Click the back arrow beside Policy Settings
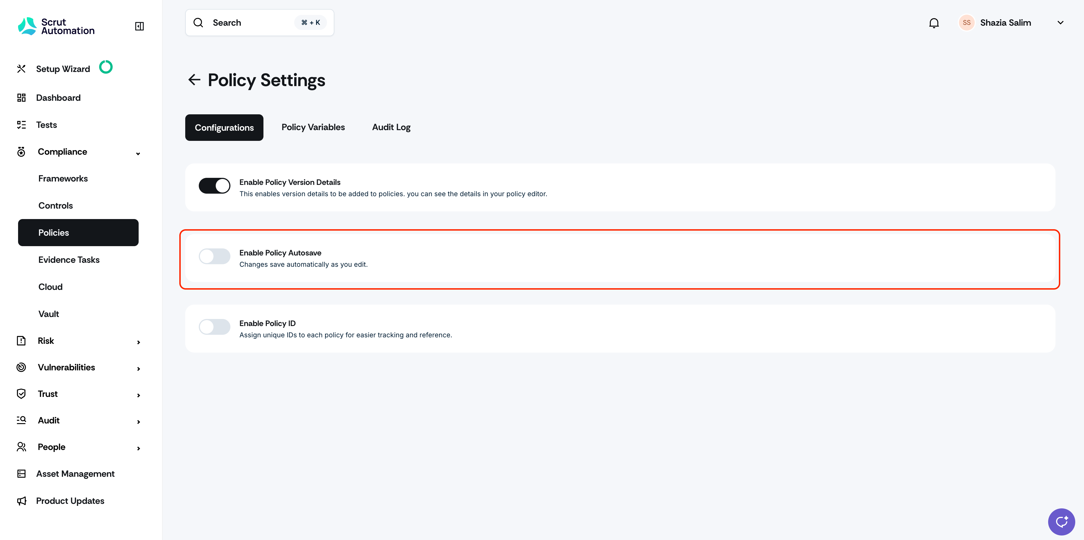The height and width of the screenshot is (540, 1084). tap(194, 80)
